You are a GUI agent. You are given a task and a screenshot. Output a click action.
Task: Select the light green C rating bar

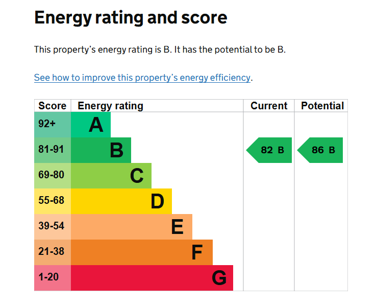tap(111, 176)
